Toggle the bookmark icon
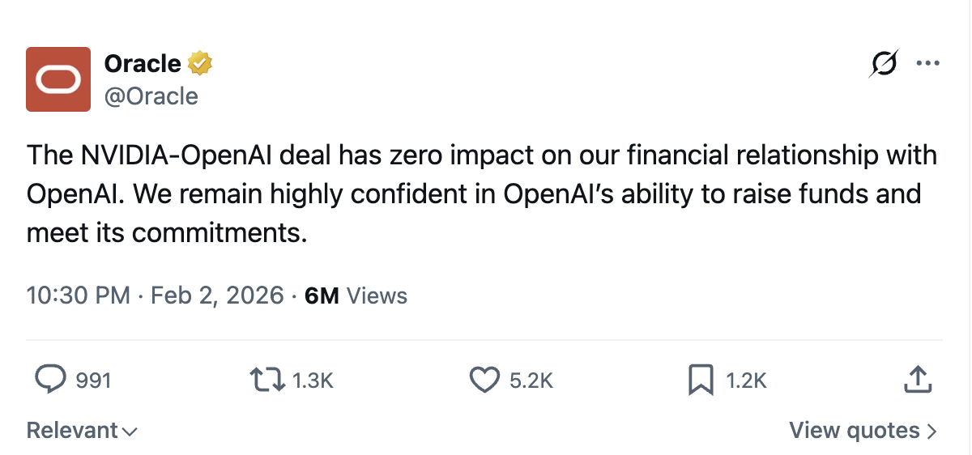 pyautogui.click(x=700, y=381)
